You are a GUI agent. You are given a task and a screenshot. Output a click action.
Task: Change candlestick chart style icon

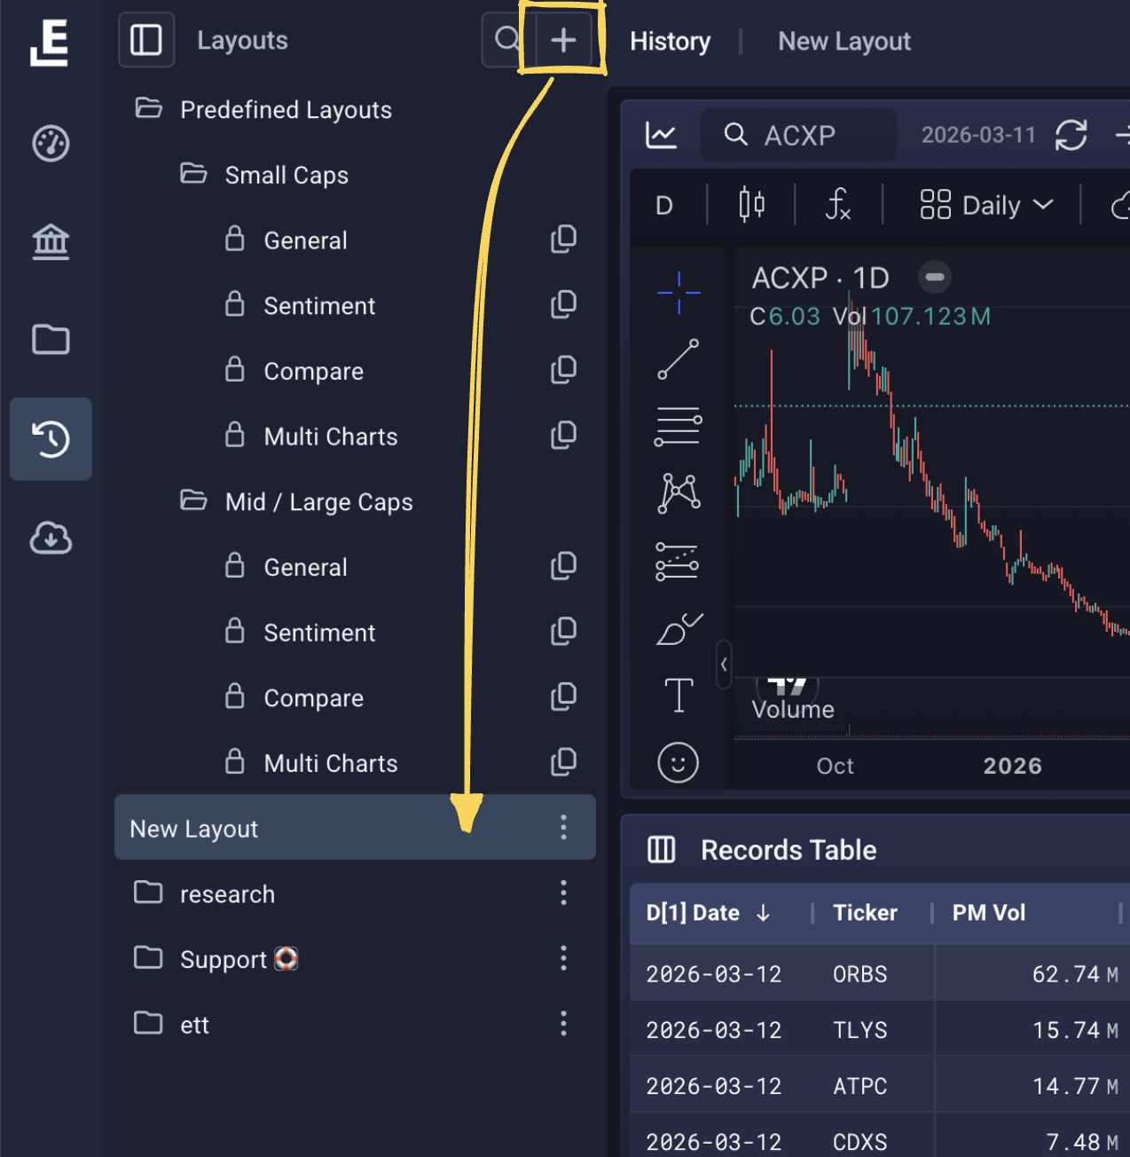(x=751, y=205)
